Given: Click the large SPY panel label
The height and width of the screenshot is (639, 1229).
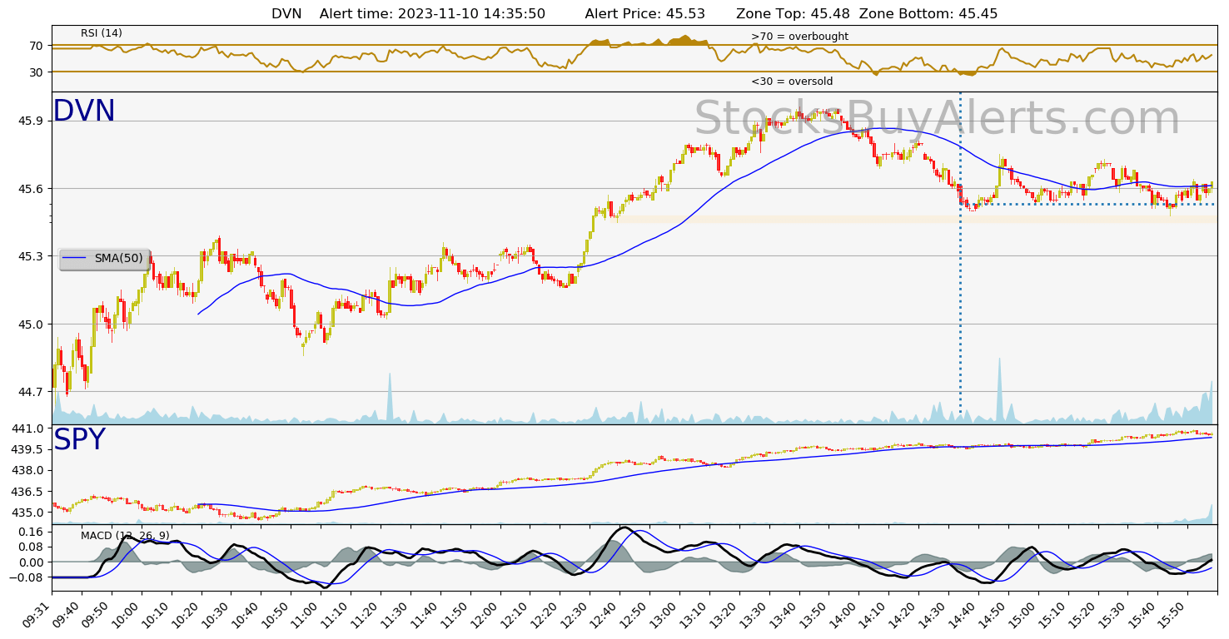Looking at the screenshot, I should click(x=79, y=440).
